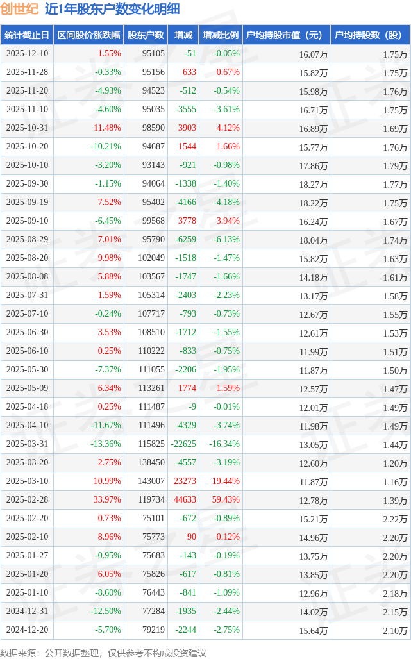The width and height of the screenshot is (411, 659).
Task: Click the 2025-06-30 date cell
Action: (x=27, y=333)
